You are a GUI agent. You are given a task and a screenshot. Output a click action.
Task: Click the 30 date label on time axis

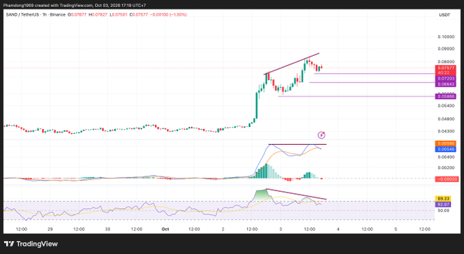coord(108,229)
